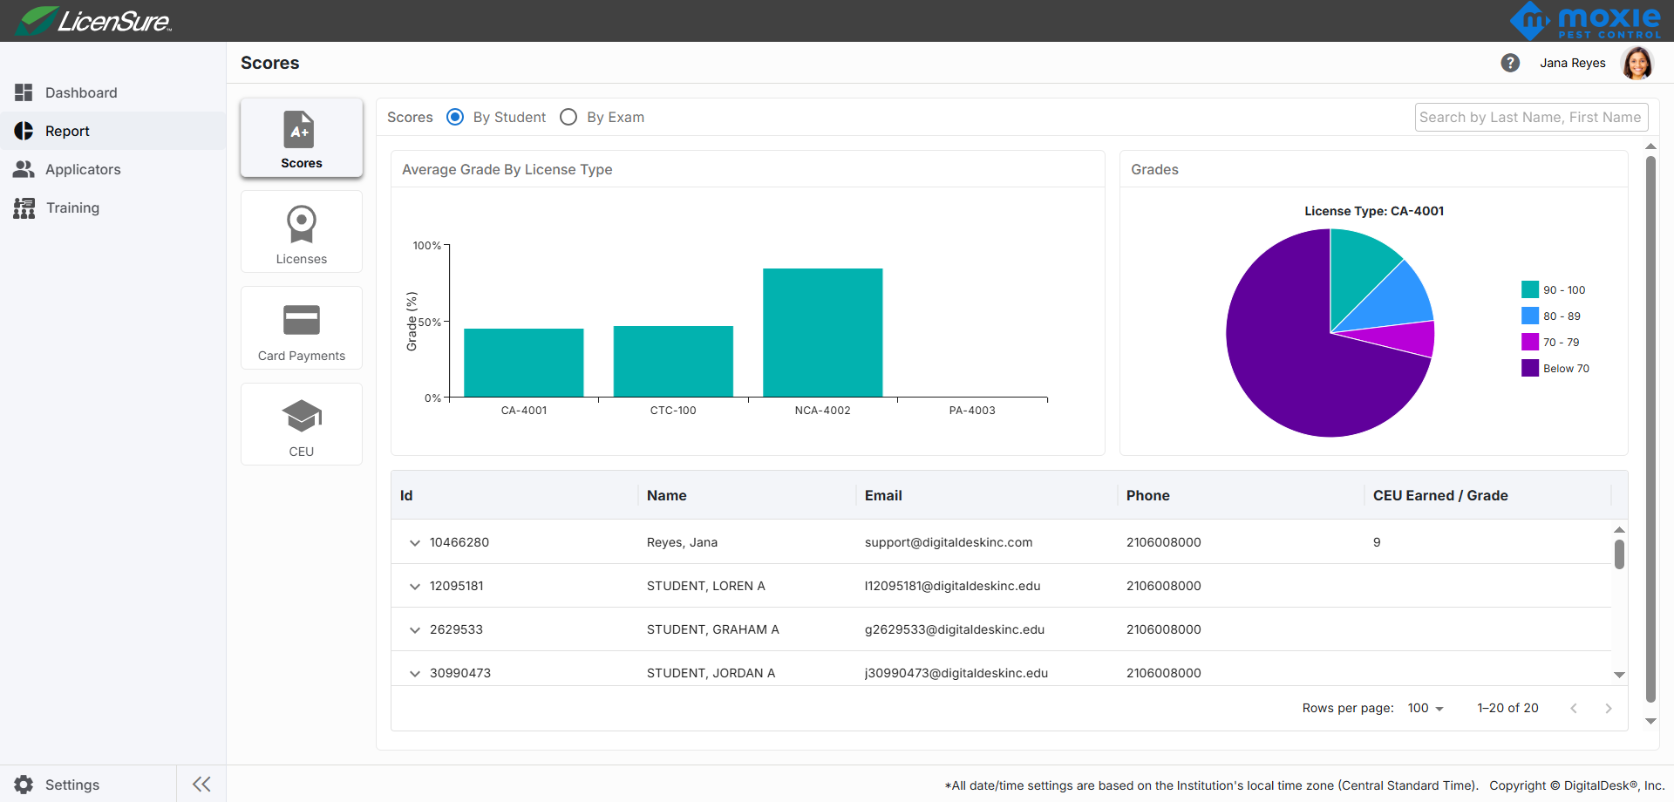Click the help question mark icon
The height and width of the screenshot is (802, 1674).
[1510, 63]
